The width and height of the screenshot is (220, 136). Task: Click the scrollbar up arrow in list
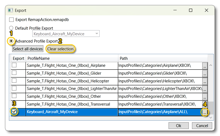[x=211, y=65]
